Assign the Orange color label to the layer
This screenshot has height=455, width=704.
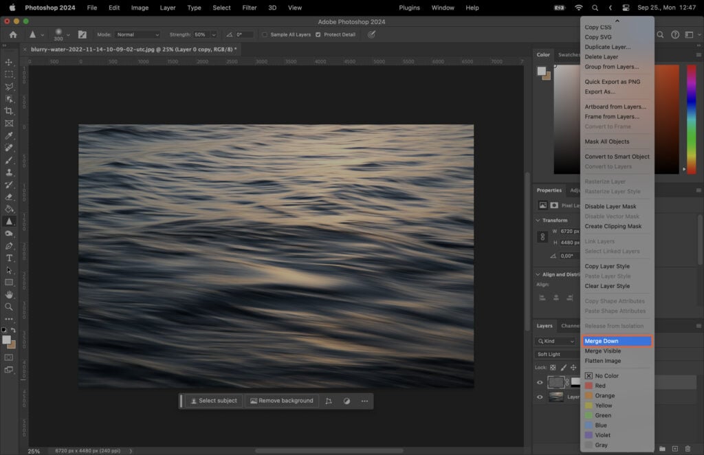pos(604,395)
